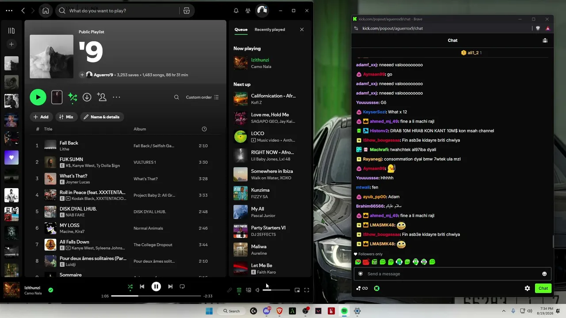Click the Mix button in the playlist
The width and height of the screenshot is (566, 318).
pyautogui.click(x=66, y=117)
